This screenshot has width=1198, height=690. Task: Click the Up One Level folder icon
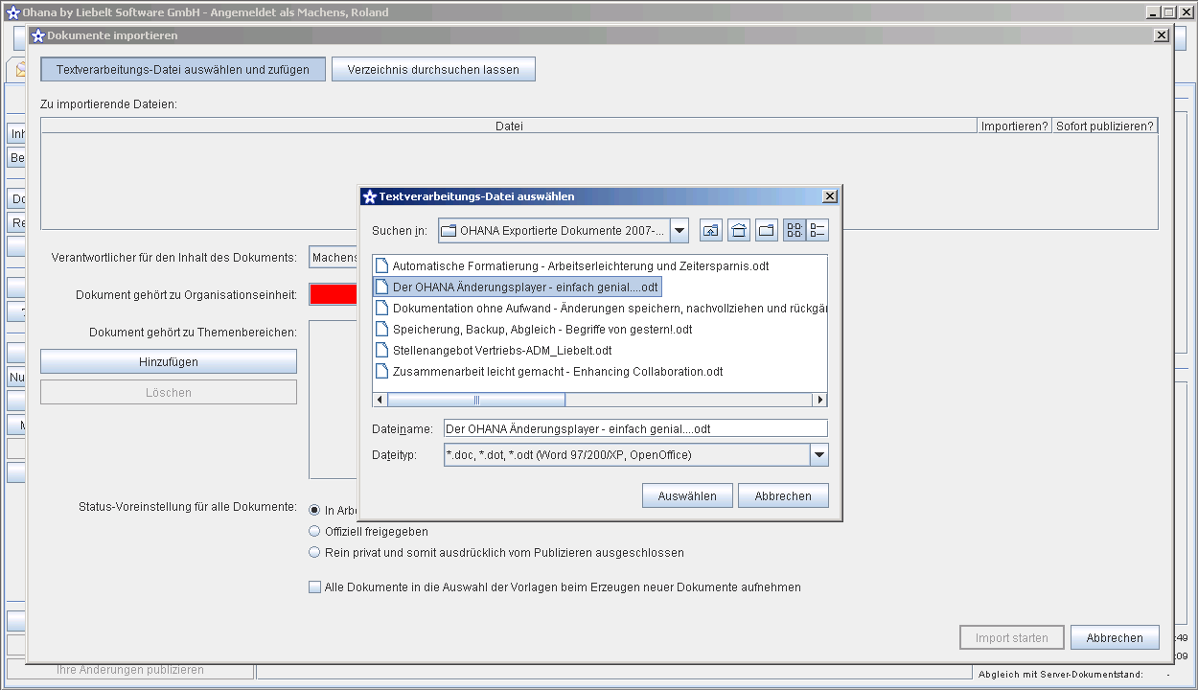coord(710,230)
